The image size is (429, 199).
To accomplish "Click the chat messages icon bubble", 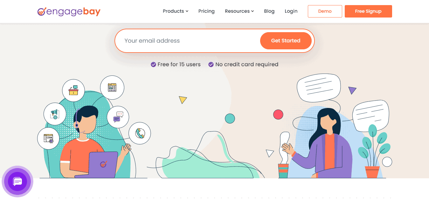I will [118, 117].
